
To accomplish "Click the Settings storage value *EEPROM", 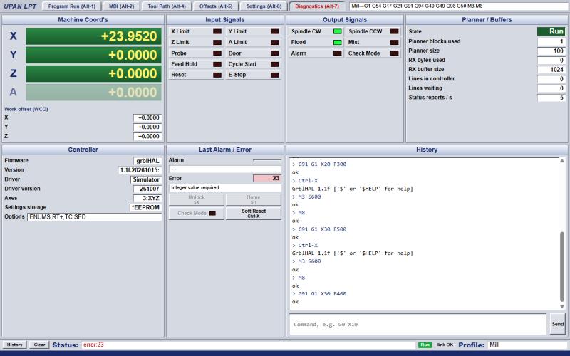I will coord(146,208).
